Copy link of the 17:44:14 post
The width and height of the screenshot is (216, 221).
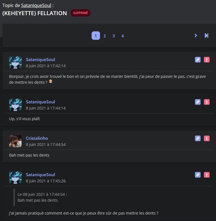point(198,102)
